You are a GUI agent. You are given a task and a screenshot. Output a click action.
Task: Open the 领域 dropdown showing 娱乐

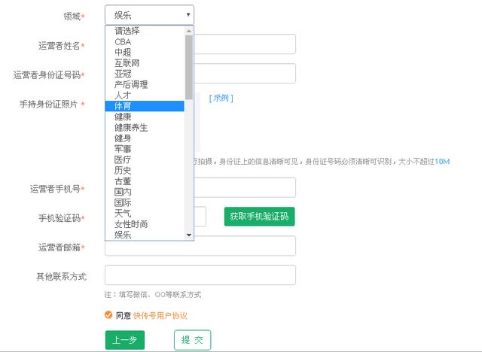pos(149,15)
